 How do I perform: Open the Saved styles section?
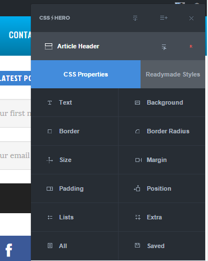162,246
